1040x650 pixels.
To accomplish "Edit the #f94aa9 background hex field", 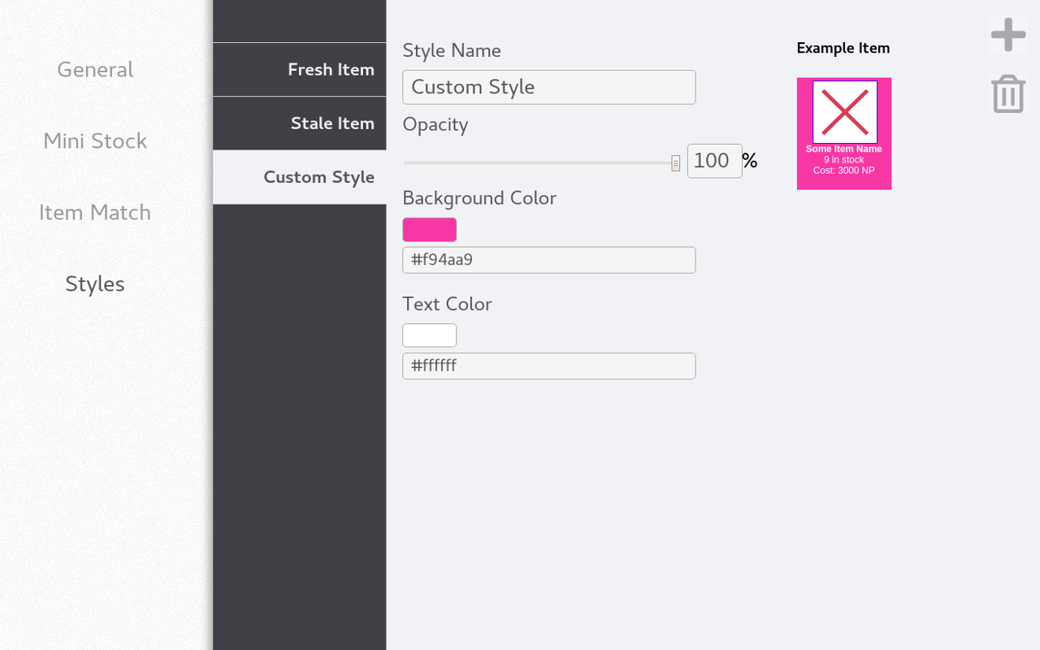I will point(549,260).
